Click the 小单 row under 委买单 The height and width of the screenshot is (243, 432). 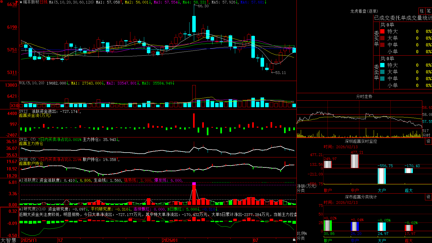[406, 52]
